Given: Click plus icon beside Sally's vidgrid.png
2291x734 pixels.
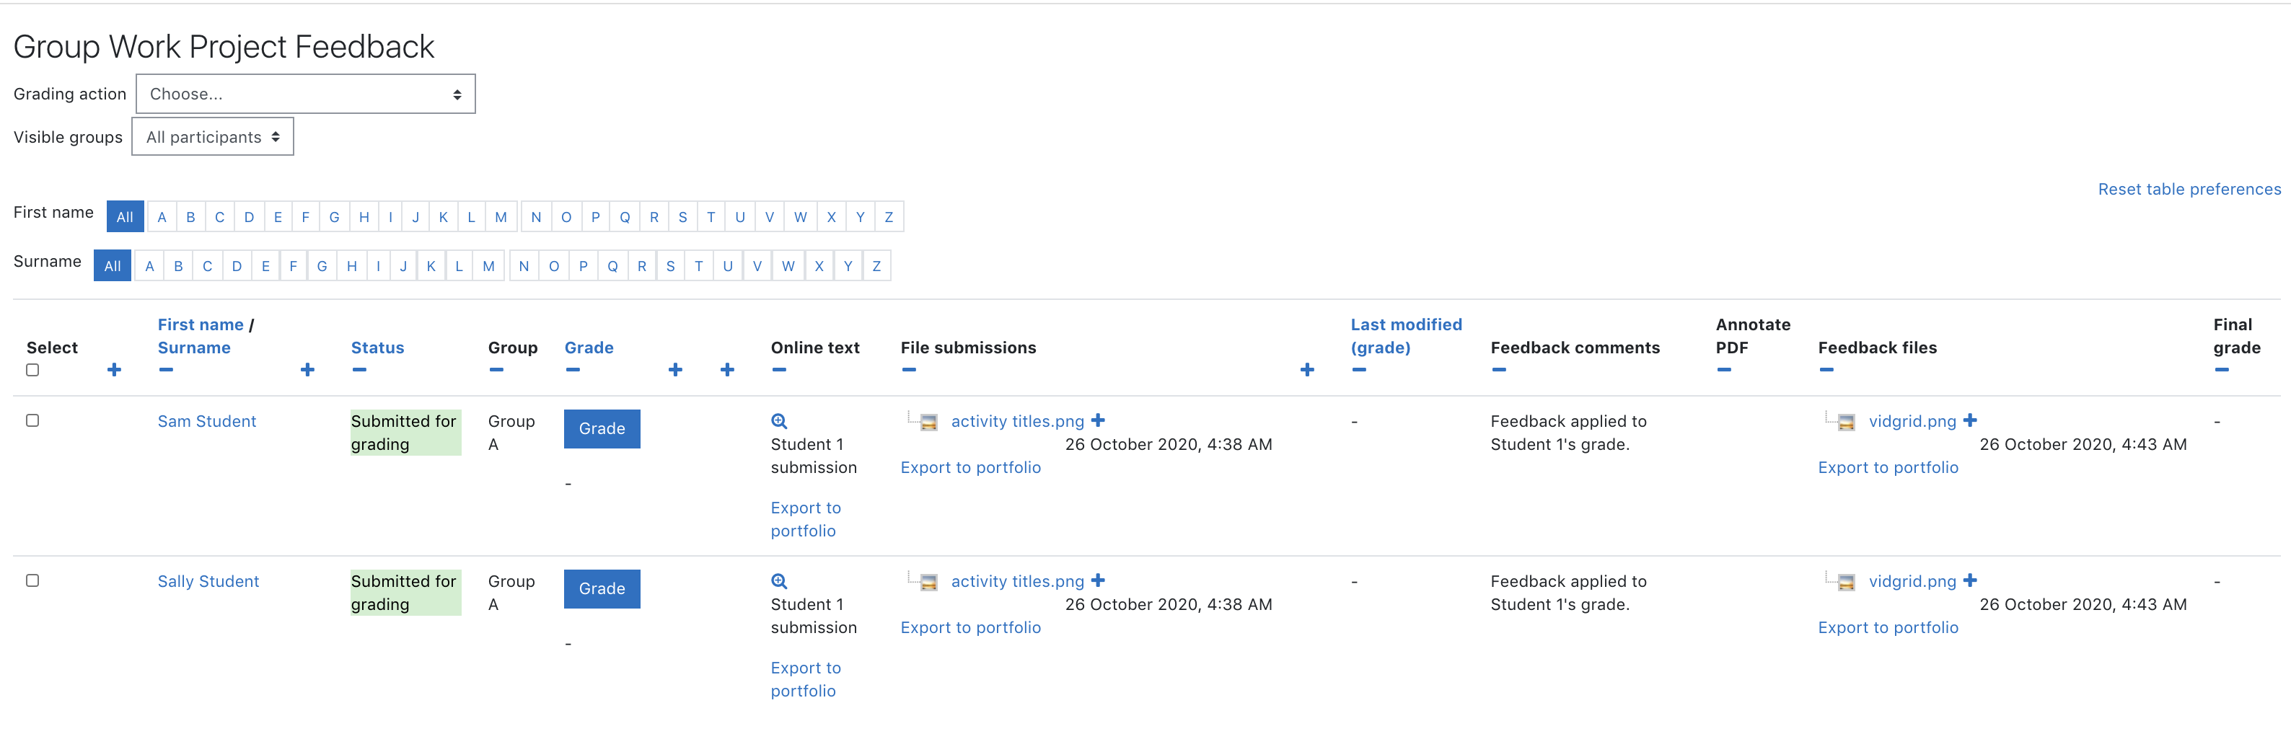Looking at the screenshot, I should tap(1970, 580).
